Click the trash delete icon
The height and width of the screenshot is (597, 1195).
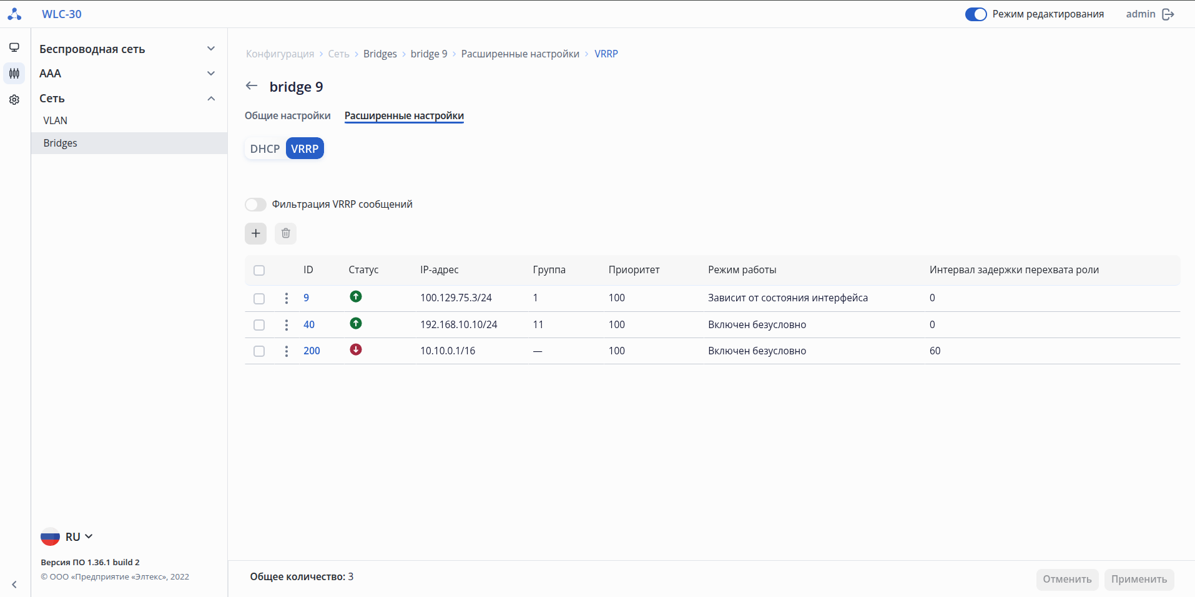(x=285, y=233)
